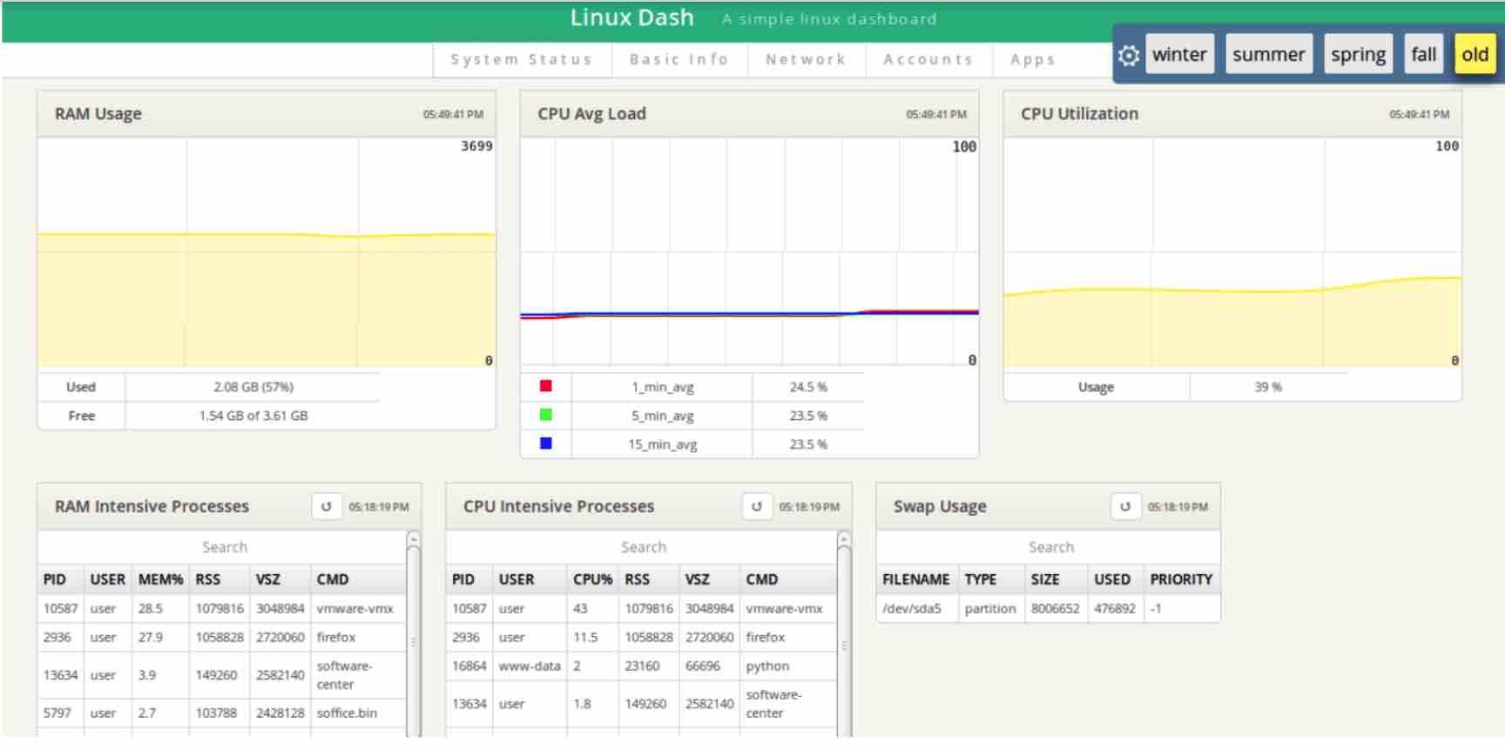Select the old theme
The width and height of the screenshot is (1505, 751).
[1475, 54]
